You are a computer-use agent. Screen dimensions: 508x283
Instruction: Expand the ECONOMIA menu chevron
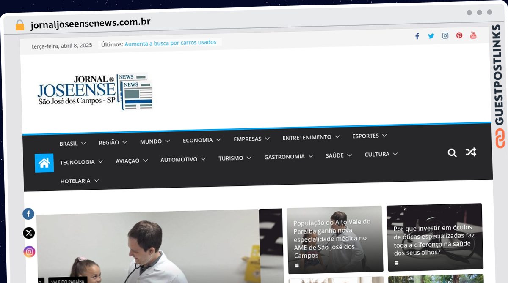[x=218, y=140]
